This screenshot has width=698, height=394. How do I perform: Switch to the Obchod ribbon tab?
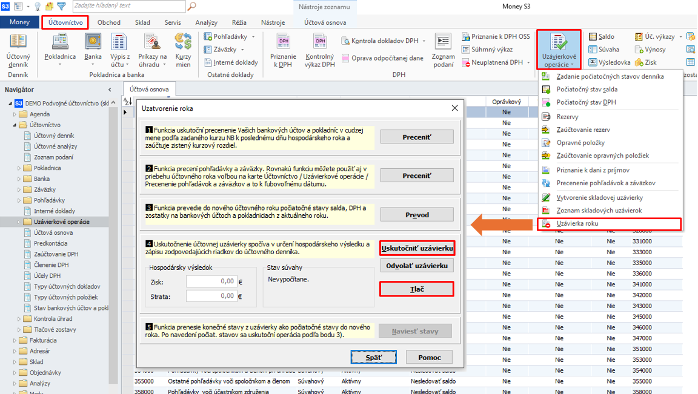pyautogui.click(x=109, y=22)
